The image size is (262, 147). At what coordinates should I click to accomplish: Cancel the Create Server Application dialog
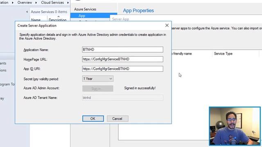pos(117,118)
